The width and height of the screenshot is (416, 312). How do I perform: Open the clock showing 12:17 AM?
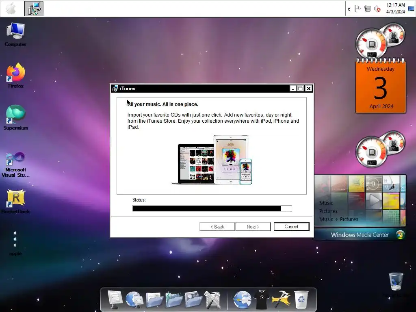(x=395, y=9)
